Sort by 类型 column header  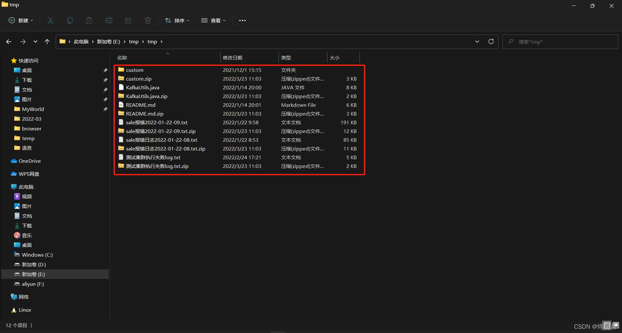click(x=303, y=58)
